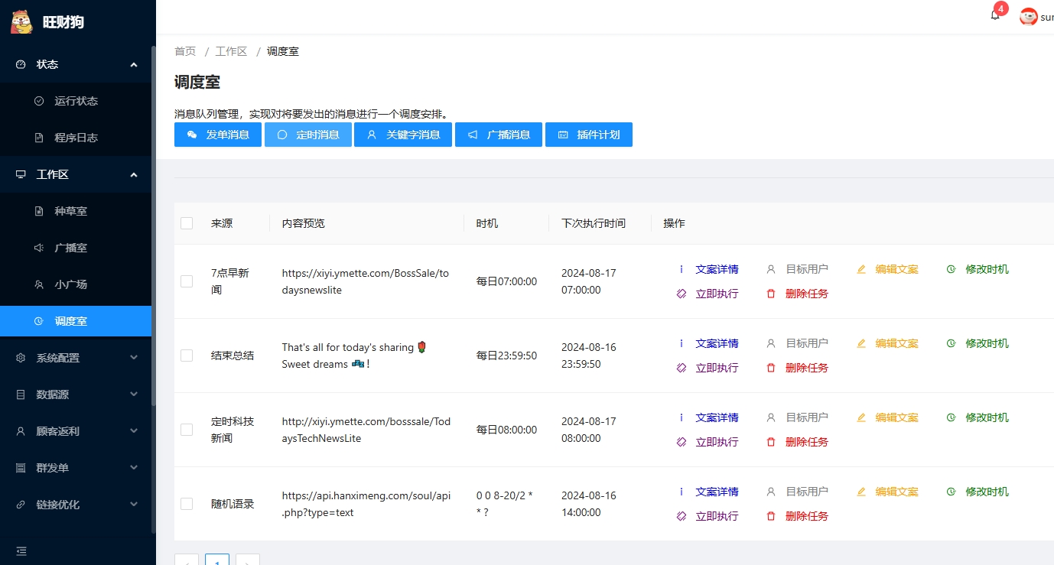The image size is (1054, 565).
Task: Click clock icon for 定时科技新闻 修改时机
Action: pos(951,417)
